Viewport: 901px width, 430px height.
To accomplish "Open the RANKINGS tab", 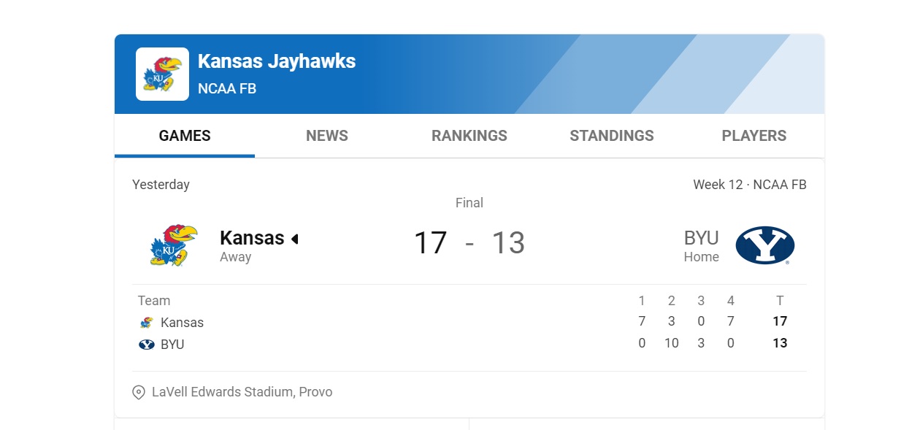I will pos(469,136).
